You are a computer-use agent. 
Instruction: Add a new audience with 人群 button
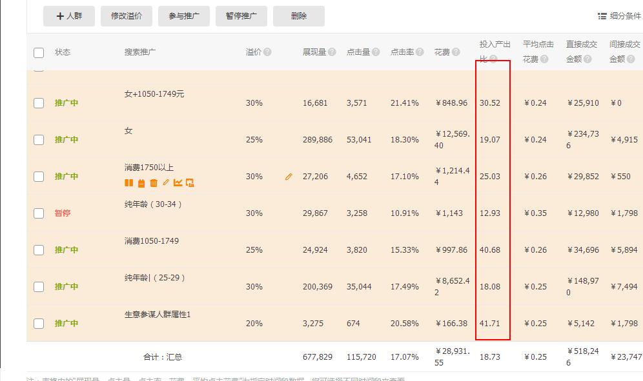tap(69, 16)
